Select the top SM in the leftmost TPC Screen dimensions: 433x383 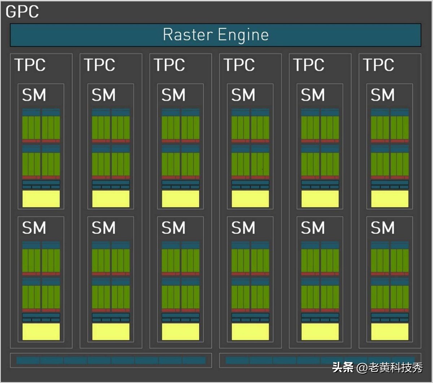point(40,144)
